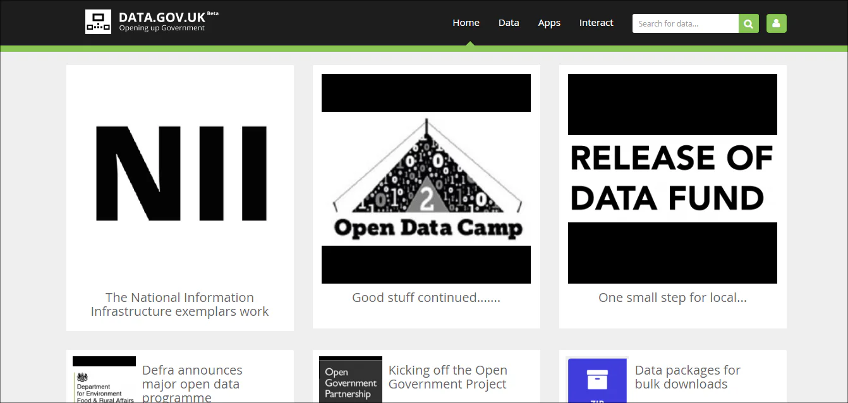The height and width of the screenshot is (403, 848).
Task: Open the Open Government Partnership thumbnail
Action: coord(351,380)
